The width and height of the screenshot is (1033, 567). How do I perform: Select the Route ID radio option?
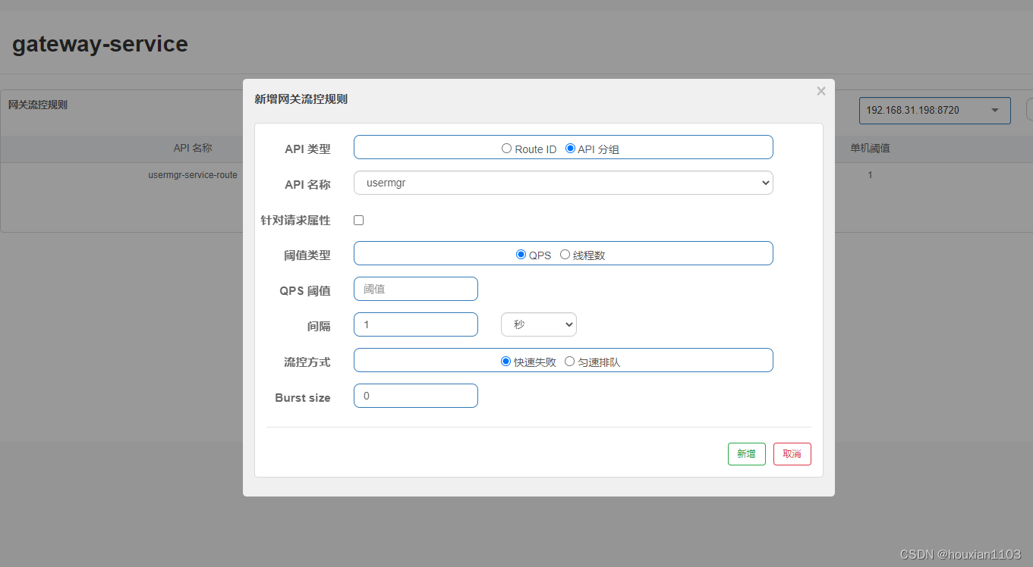point(506,149)
